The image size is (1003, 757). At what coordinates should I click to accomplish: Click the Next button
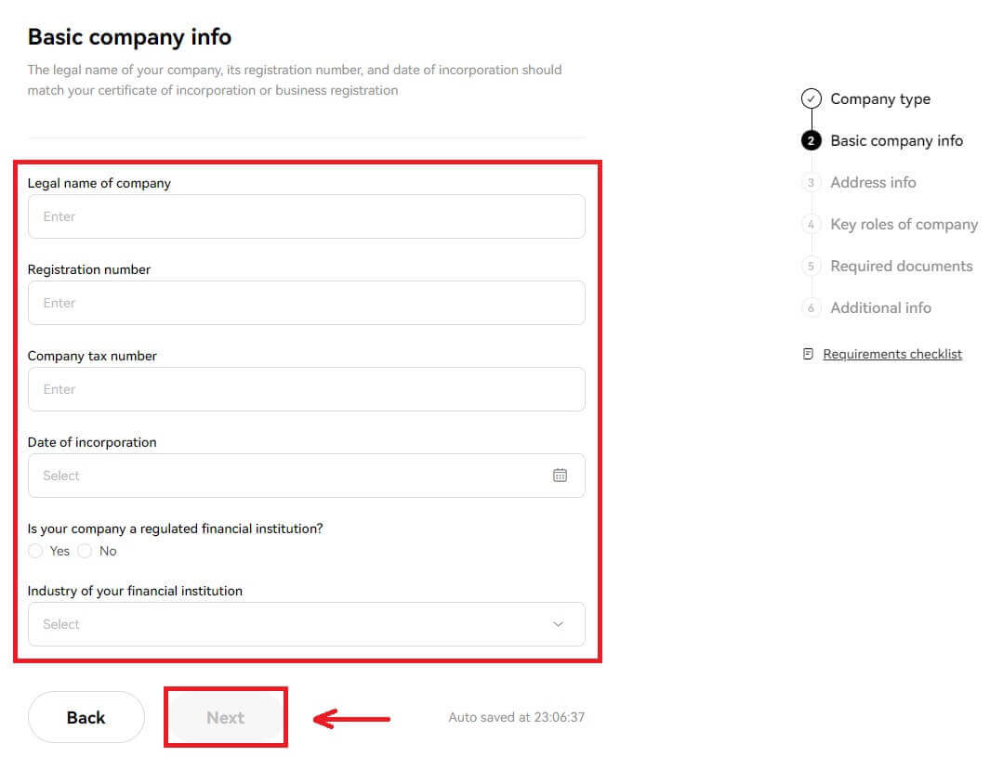pyautogui.click(x=225, y=716)
